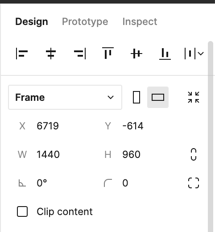The image size is (215, 232).
Task: Switch frame to portrait orientation
Action: click(136, 97)
